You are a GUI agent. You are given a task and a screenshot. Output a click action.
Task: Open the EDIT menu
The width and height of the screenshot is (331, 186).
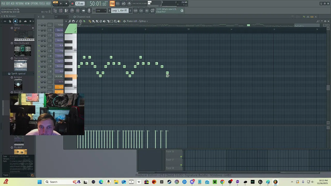(x=8, y=3)
